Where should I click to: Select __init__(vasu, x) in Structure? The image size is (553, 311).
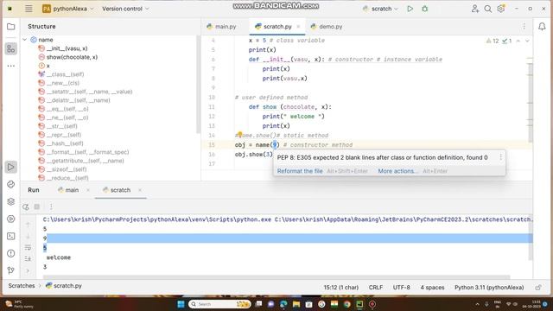click(67, 48)
